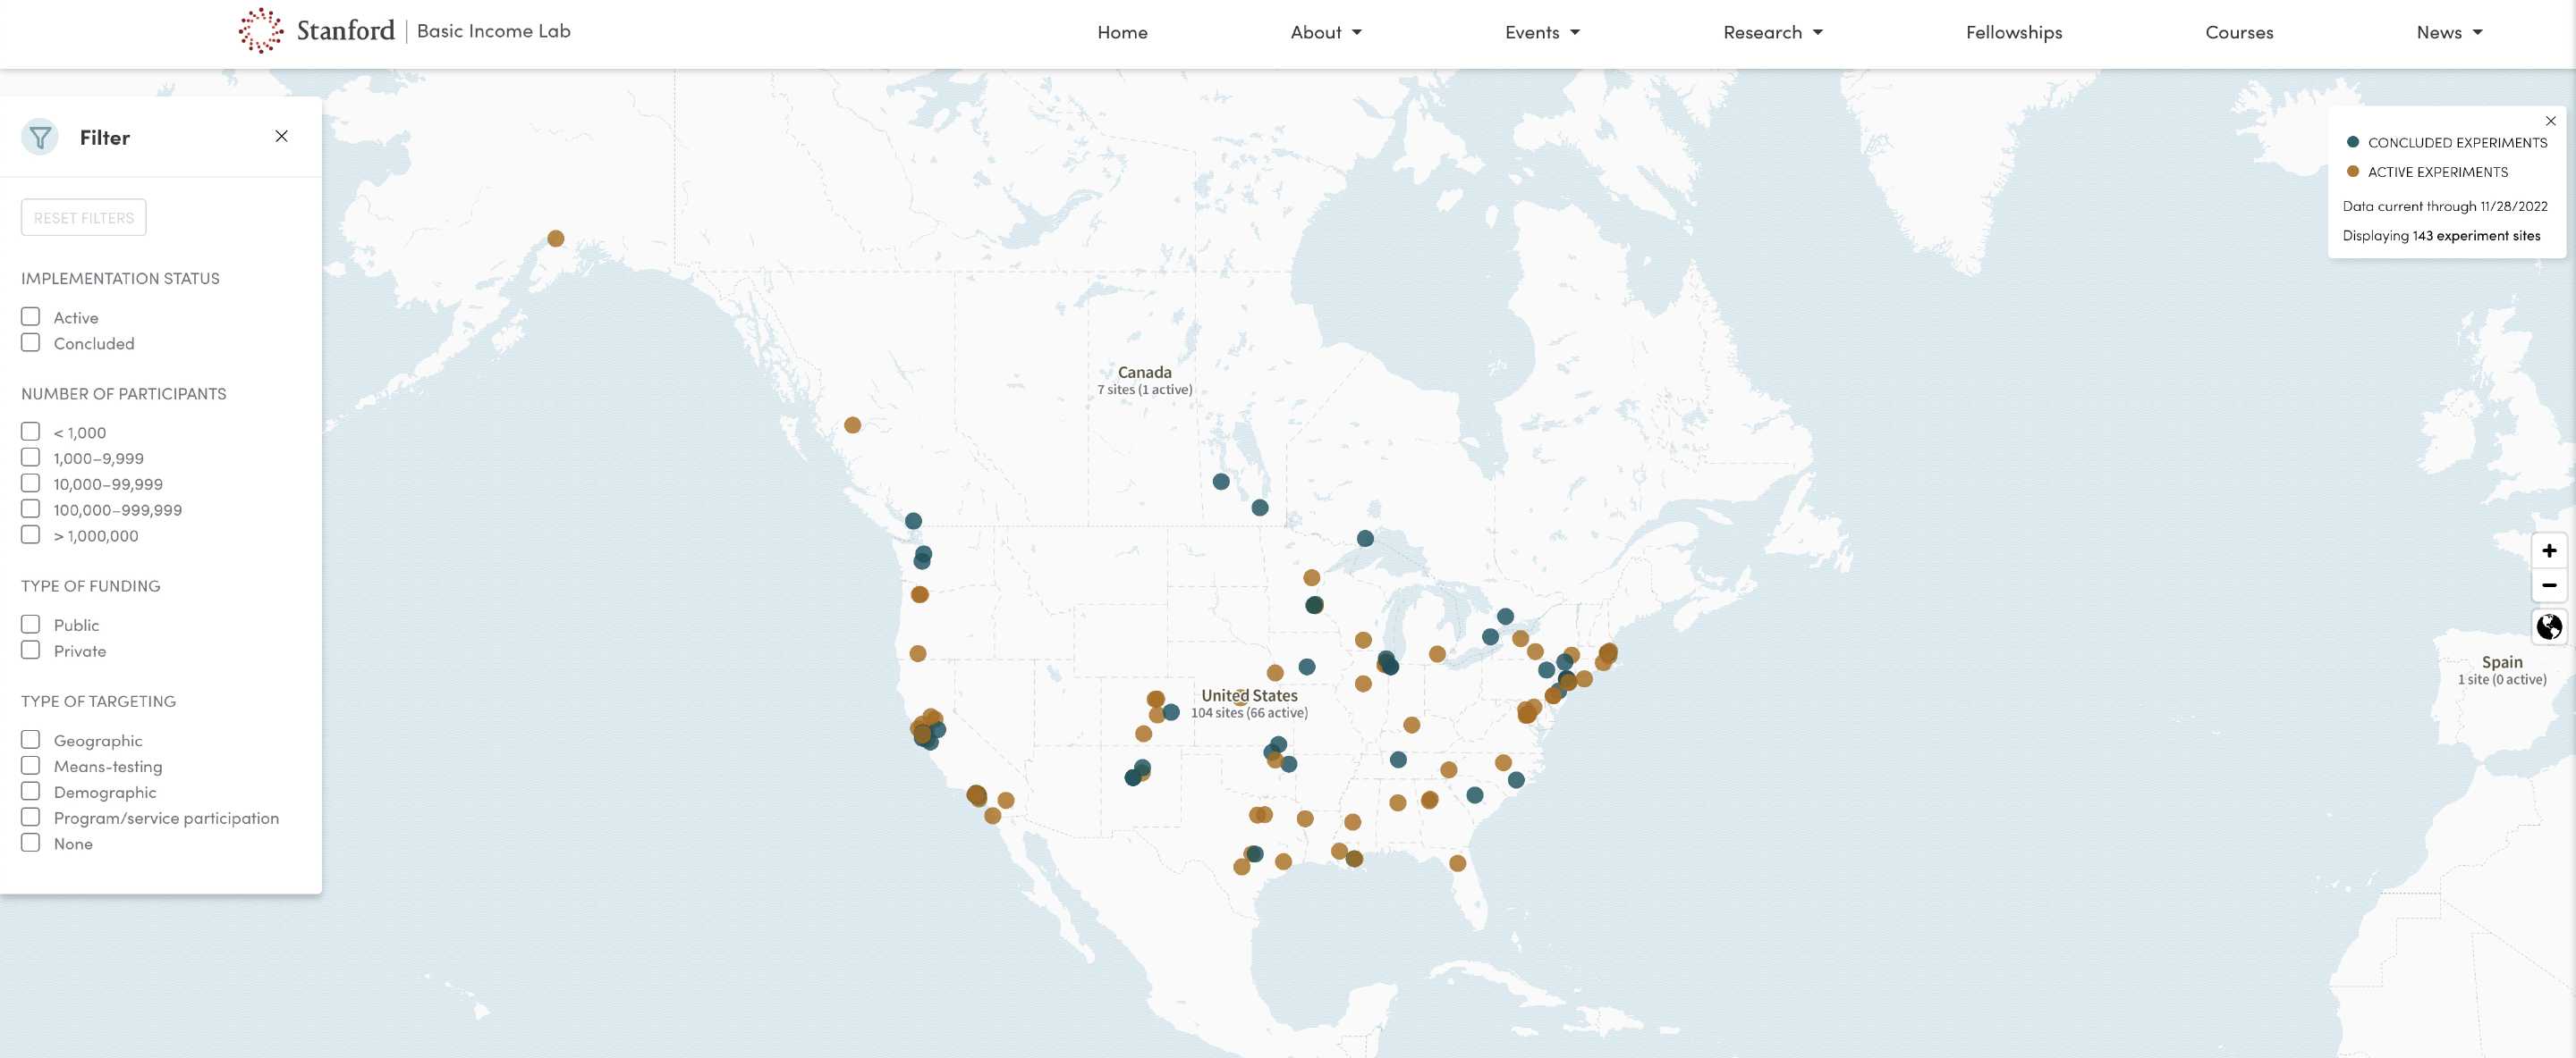
Task: Select the 1,000–9,999 participants checkbox
Action: tap(31, 458)
